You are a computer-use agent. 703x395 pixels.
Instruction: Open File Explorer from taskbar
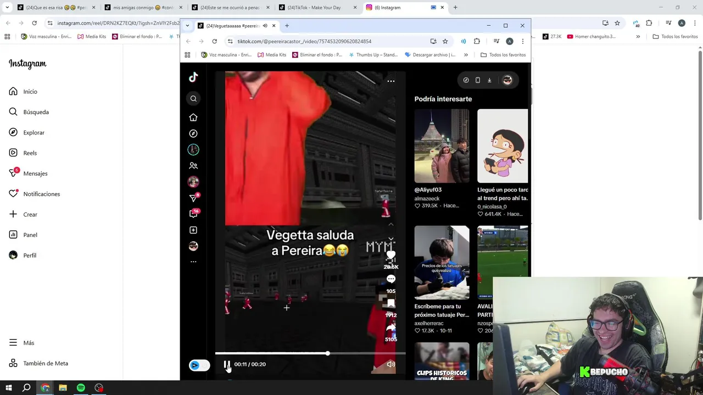click(63, 388)
